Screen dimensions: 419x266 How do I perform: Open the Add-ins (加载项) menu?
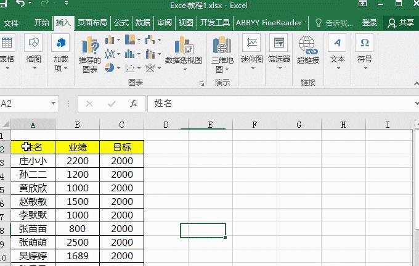pyautogui.click(x=60, y=53)
